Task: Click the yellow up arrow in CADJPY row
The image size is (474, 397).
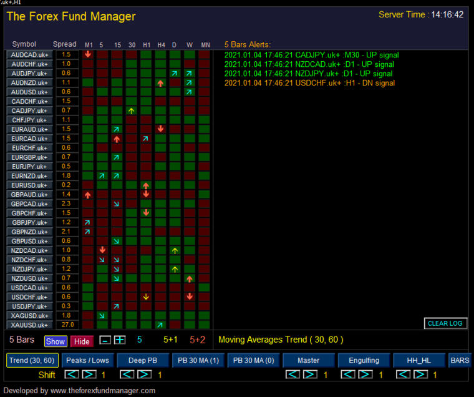Action: coord(132,110)
